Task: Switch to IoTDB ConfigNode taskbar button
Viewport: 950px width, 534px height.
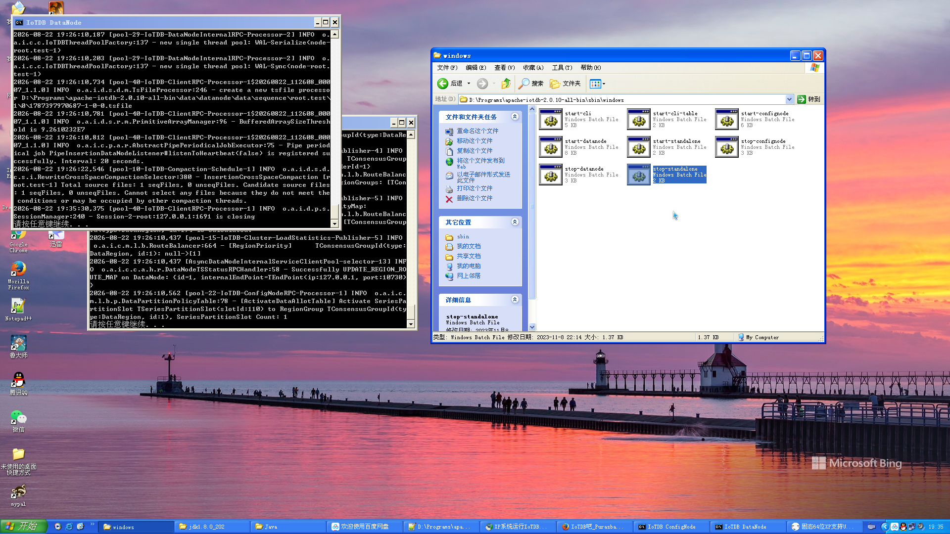Action: [x=671, y=527]
